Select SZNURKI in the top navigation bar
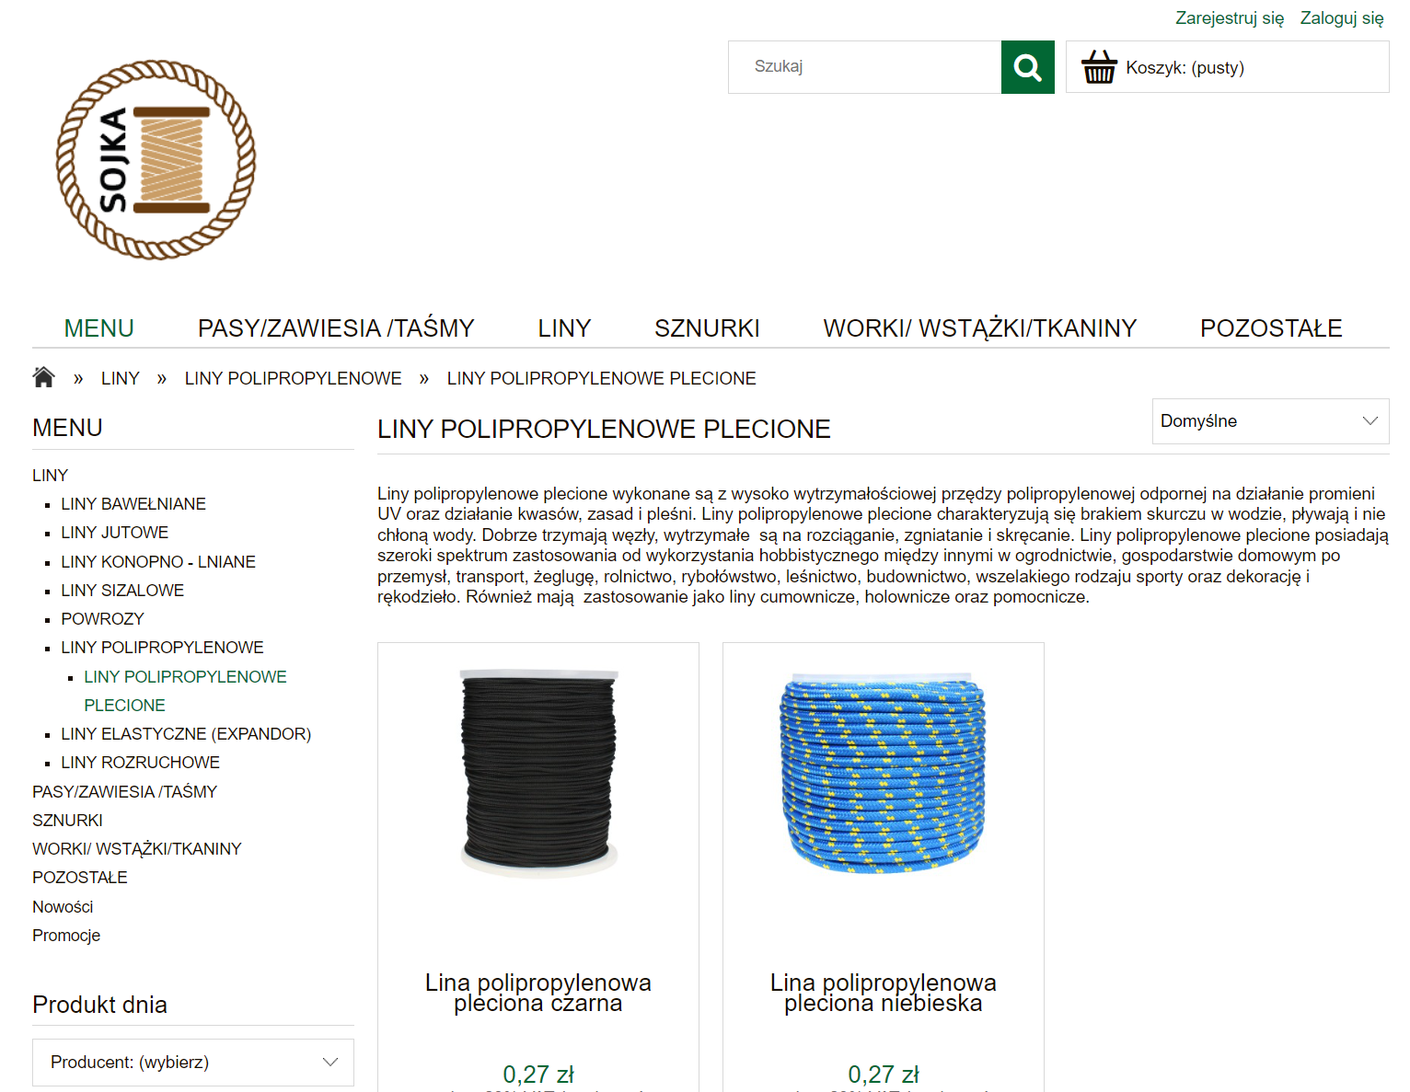This screenshot has height=1092, width=1410. click(707, 328)
